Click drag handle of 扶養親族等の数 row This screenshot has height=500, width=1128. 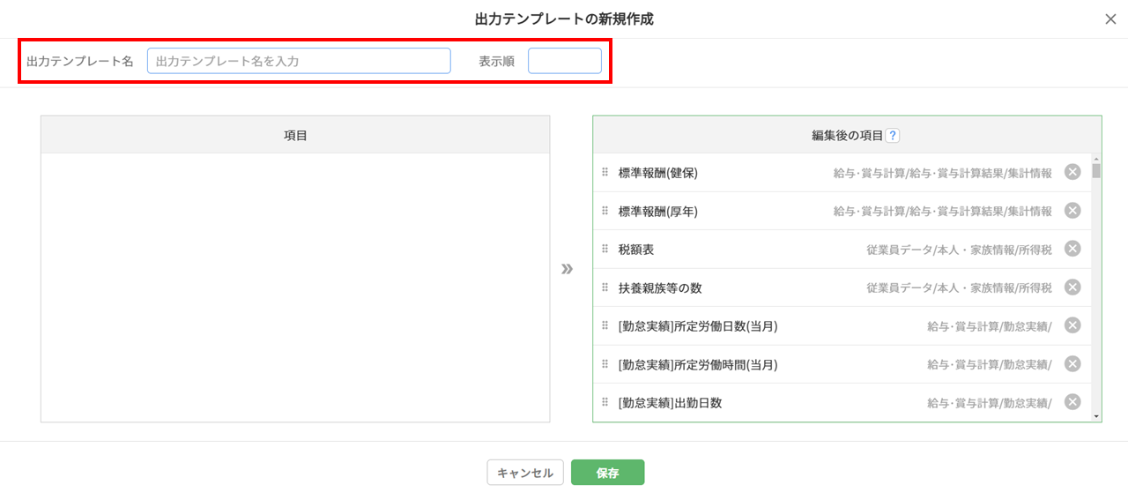click(x=605, y=287)
